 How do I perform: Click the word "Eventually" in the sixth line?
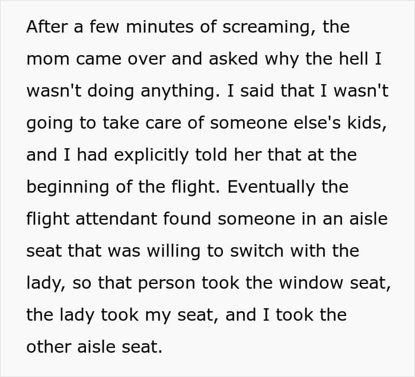271,188
